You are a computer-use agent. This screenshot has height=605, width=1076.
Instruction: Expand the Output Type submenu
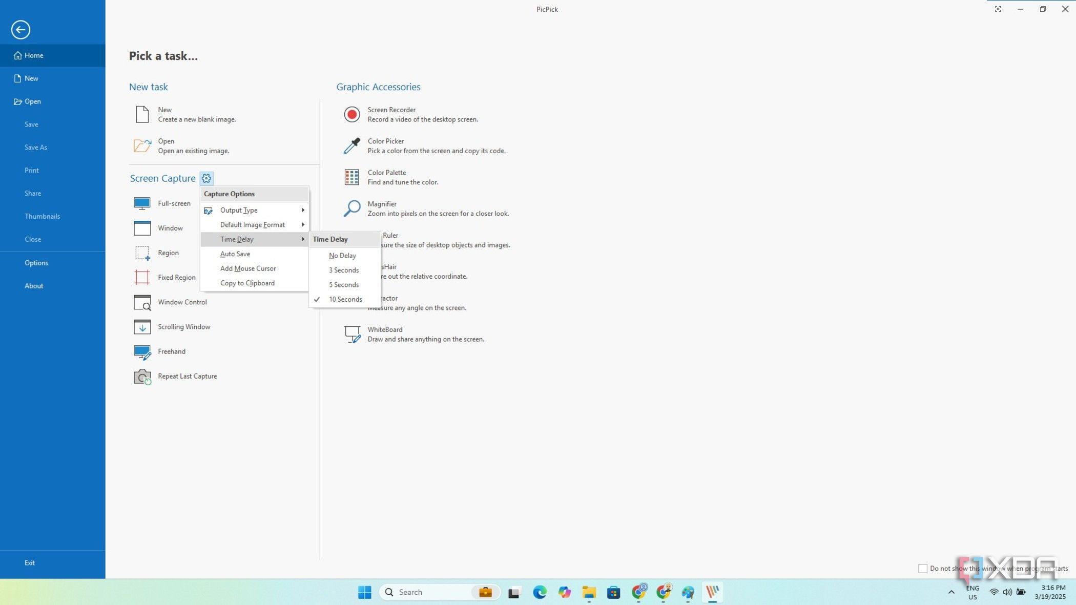click(239, 210)
